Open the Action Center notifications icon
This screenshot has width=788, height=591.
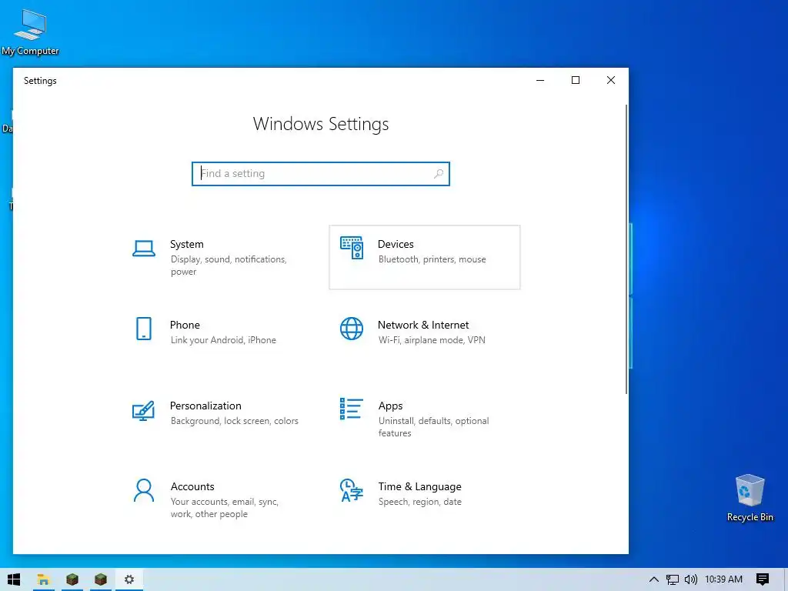763,579
